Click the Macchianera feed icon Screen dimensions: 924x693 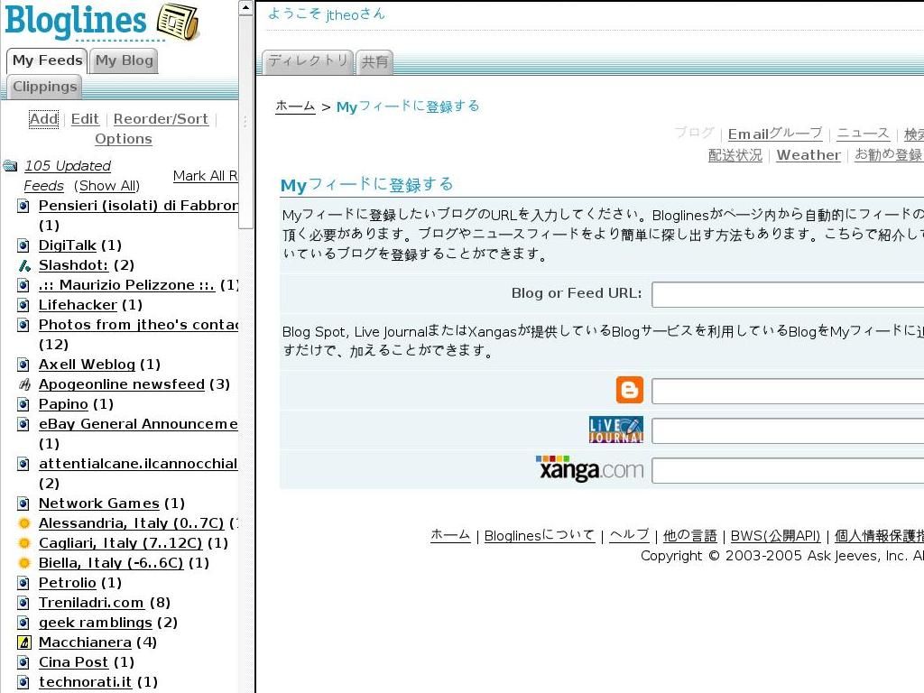[24, 642]
